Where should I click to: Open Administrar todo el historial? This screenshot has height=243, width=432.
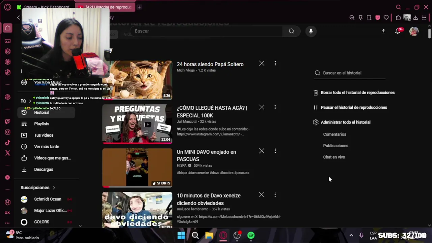342,122
